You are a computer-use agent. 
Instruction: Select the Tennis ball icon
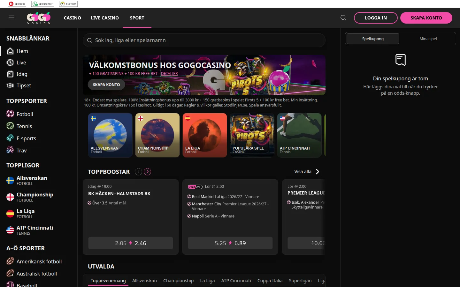click(x=10, y=126)
